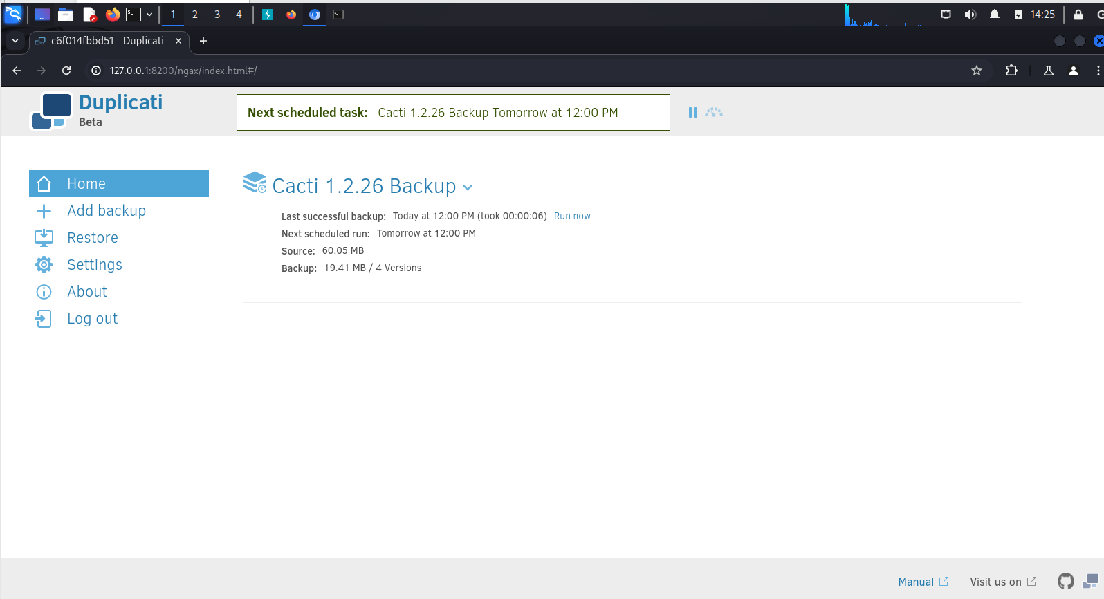
Task: Expand the terminal launcher dropdown arrow
Action: [149, 15]
